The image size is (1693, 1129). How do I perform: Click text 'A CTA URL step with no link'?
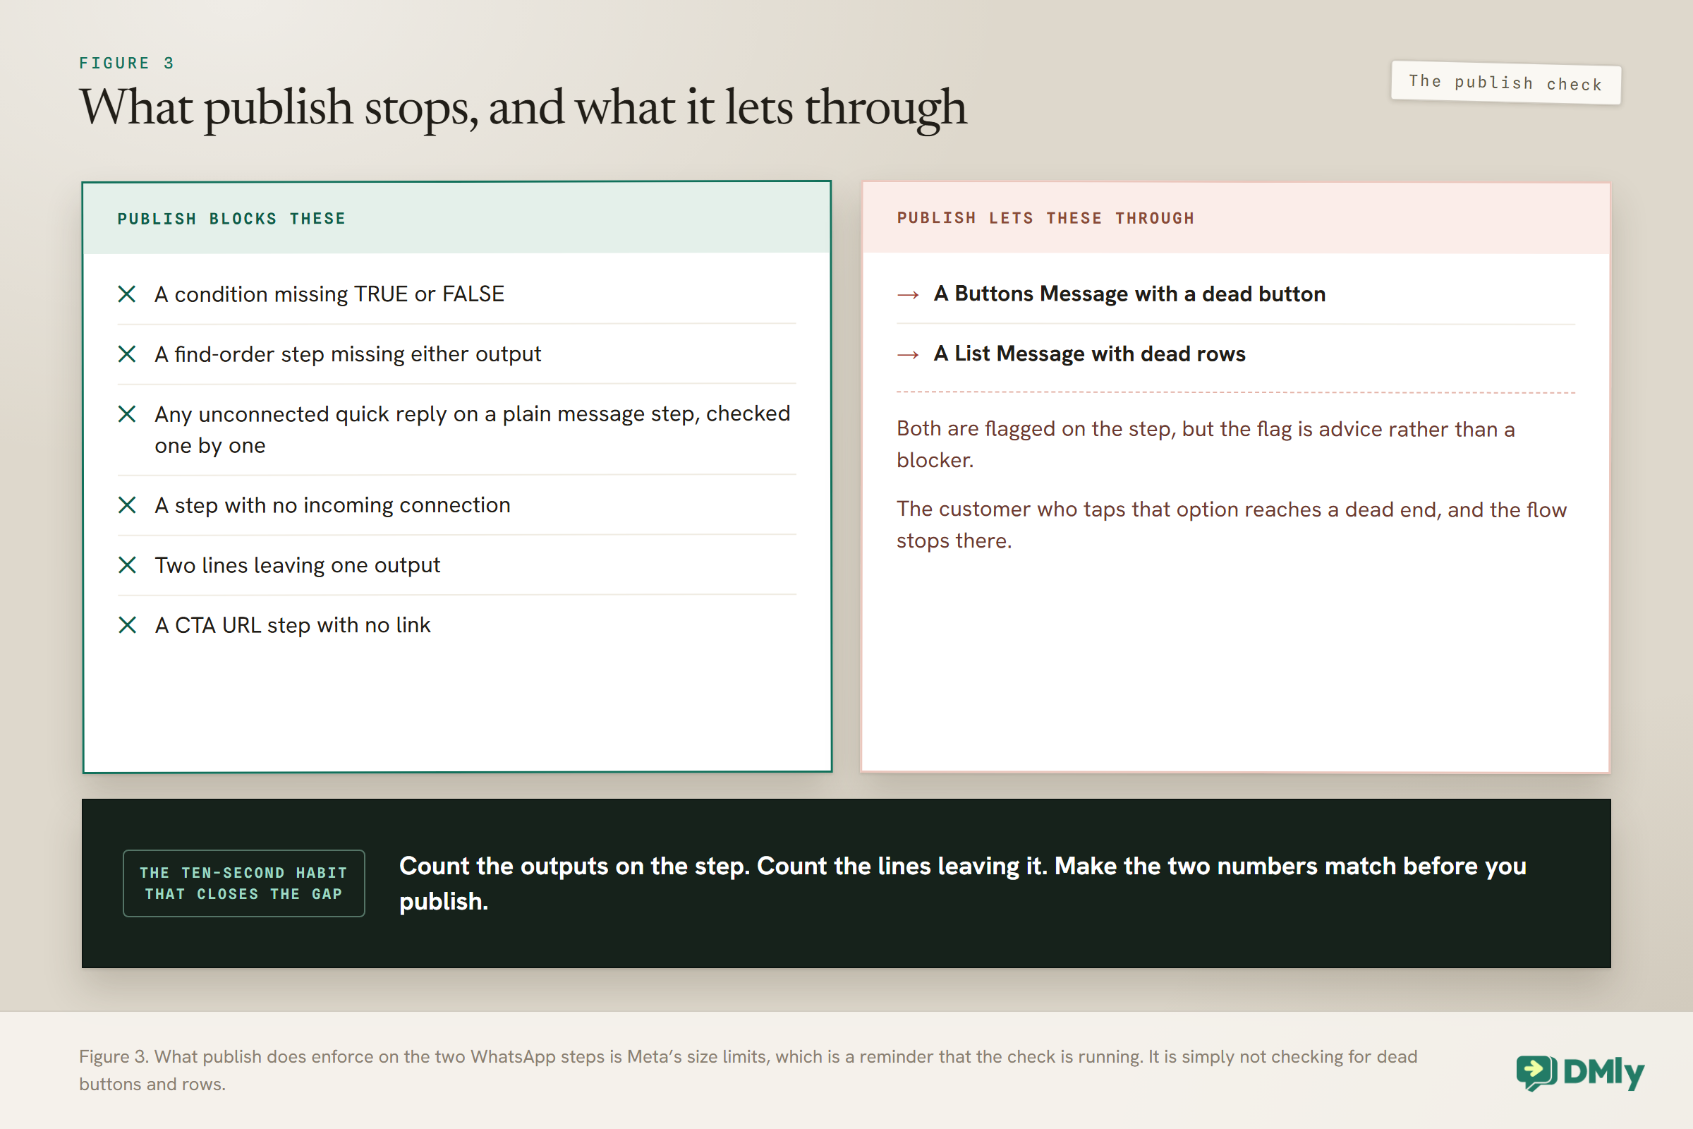click(292, 625)
